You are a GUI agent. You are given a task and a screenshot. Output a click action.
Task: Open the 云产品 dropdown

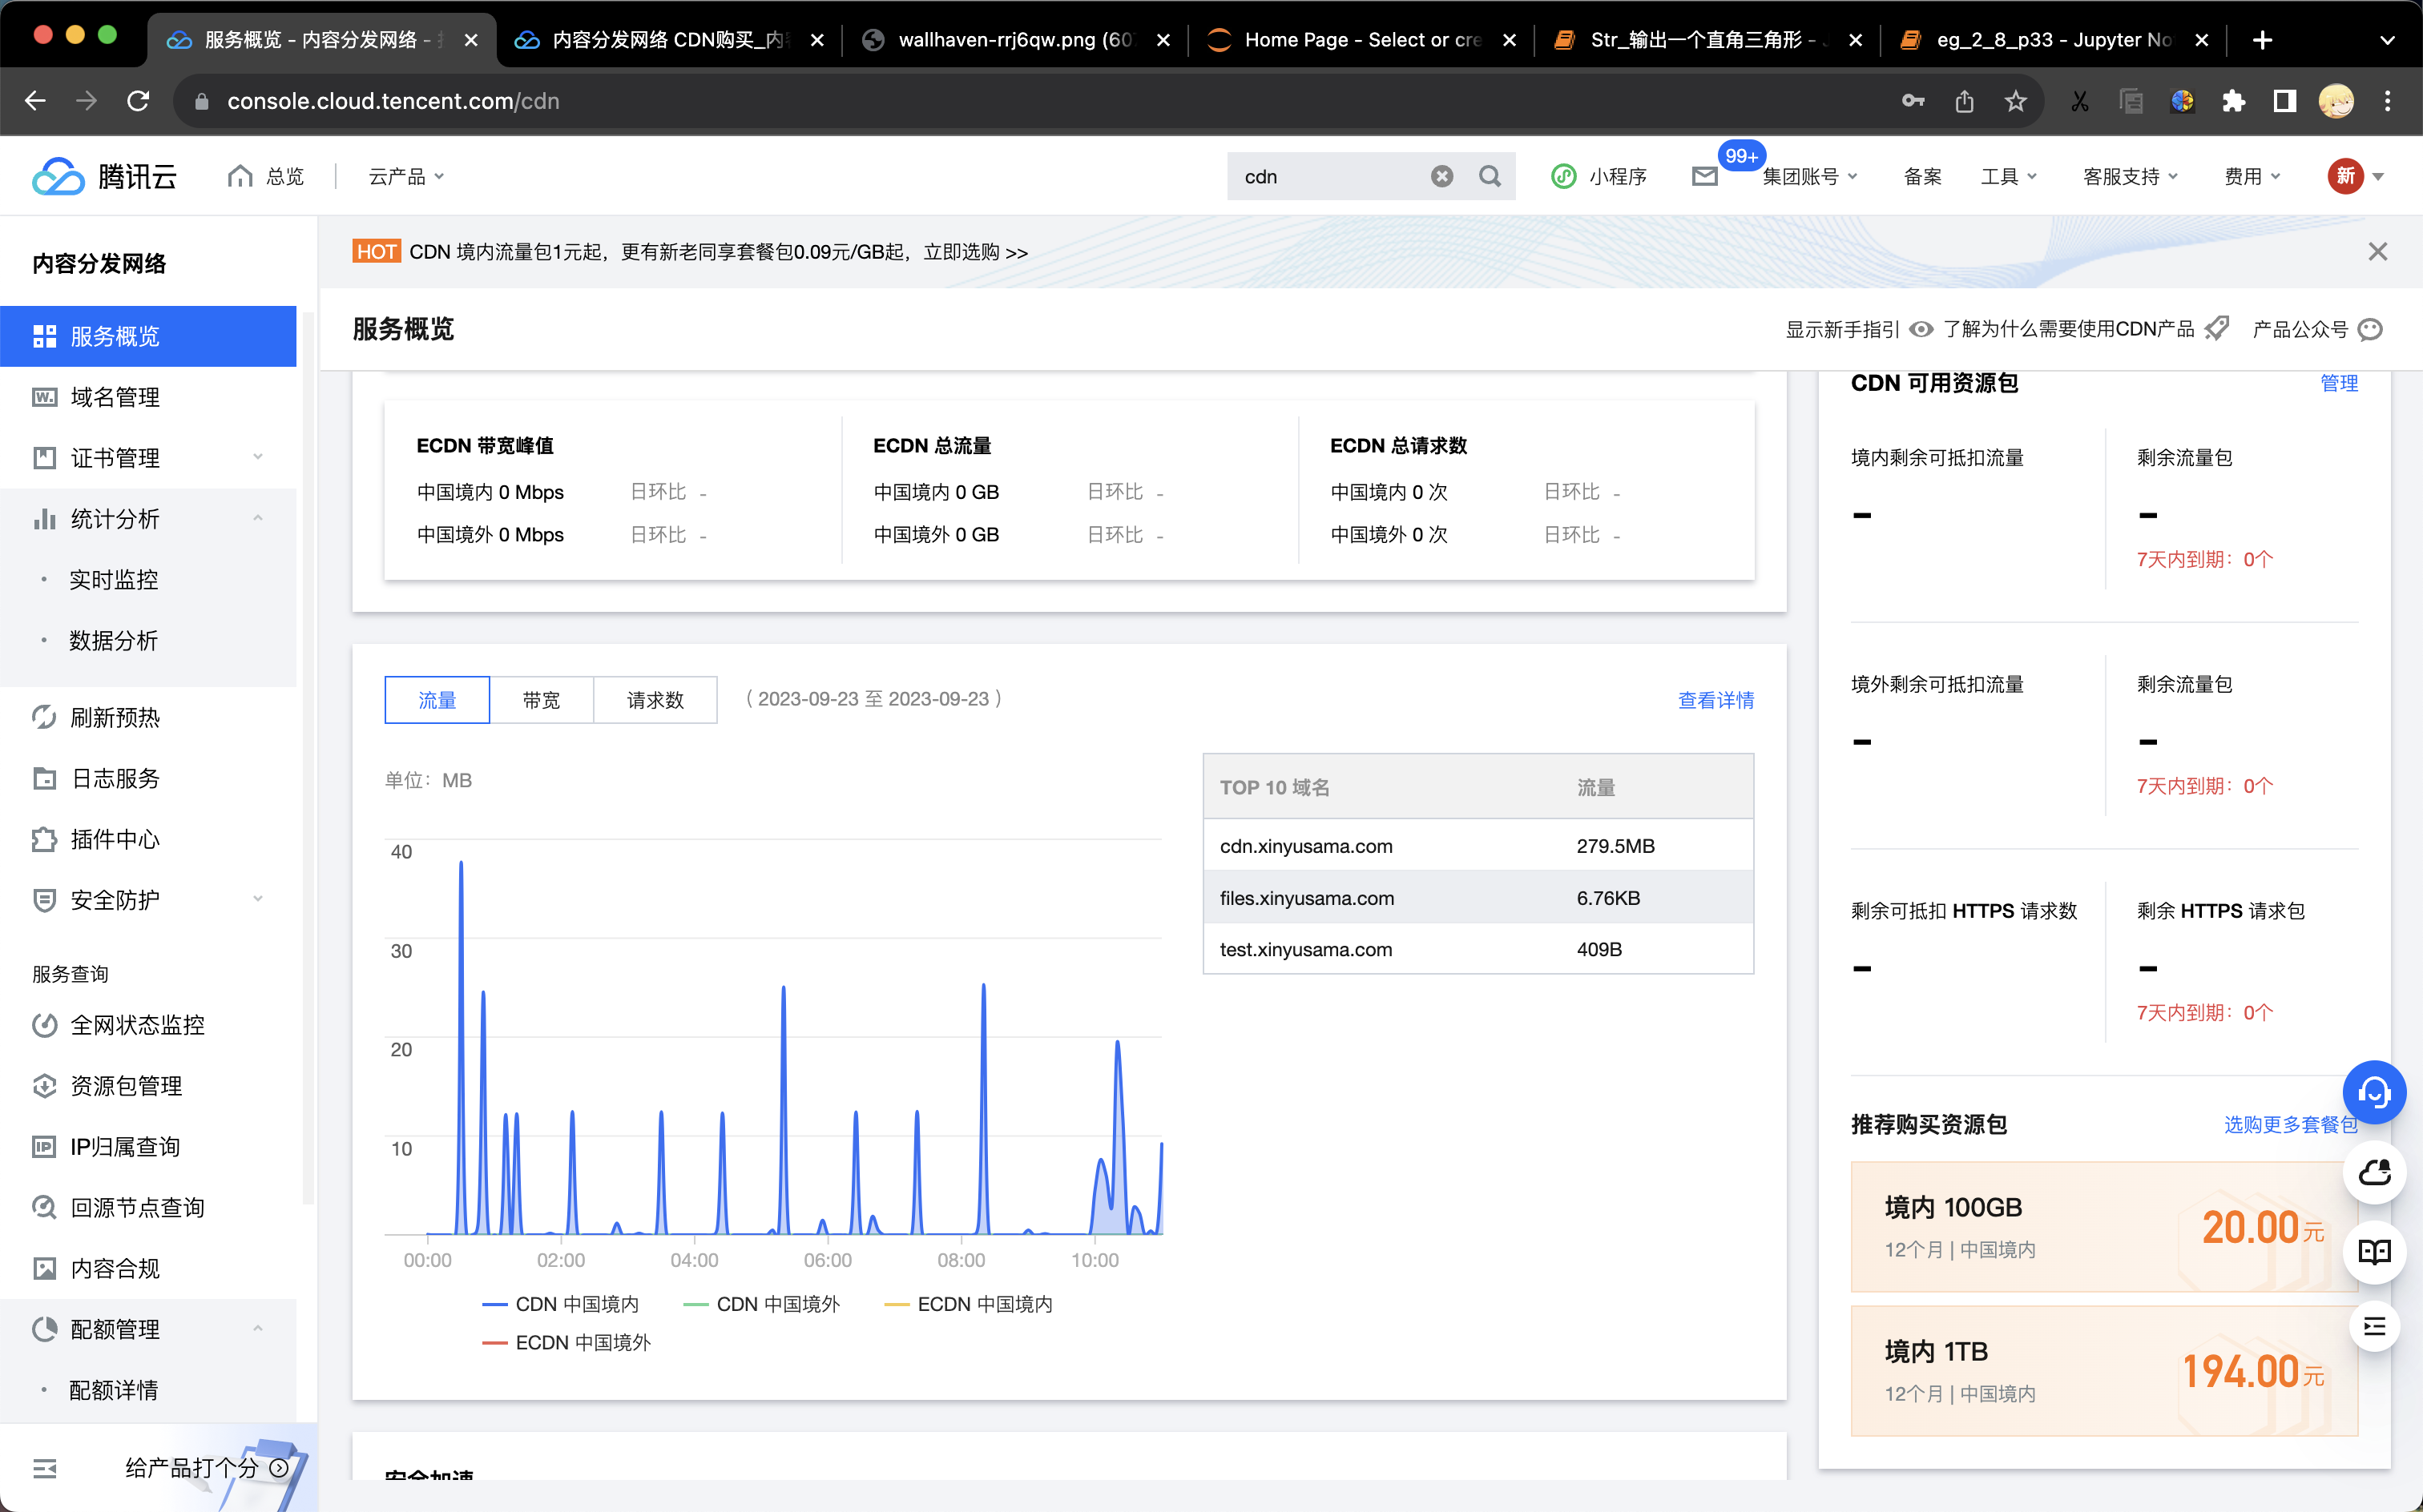coord(406,176)
